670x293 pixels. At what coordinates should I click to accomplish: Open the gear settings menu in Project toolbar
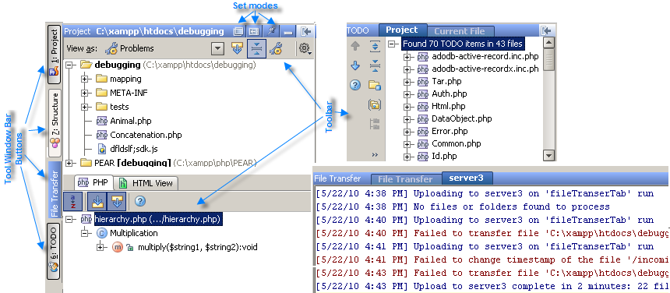(305, 48)
